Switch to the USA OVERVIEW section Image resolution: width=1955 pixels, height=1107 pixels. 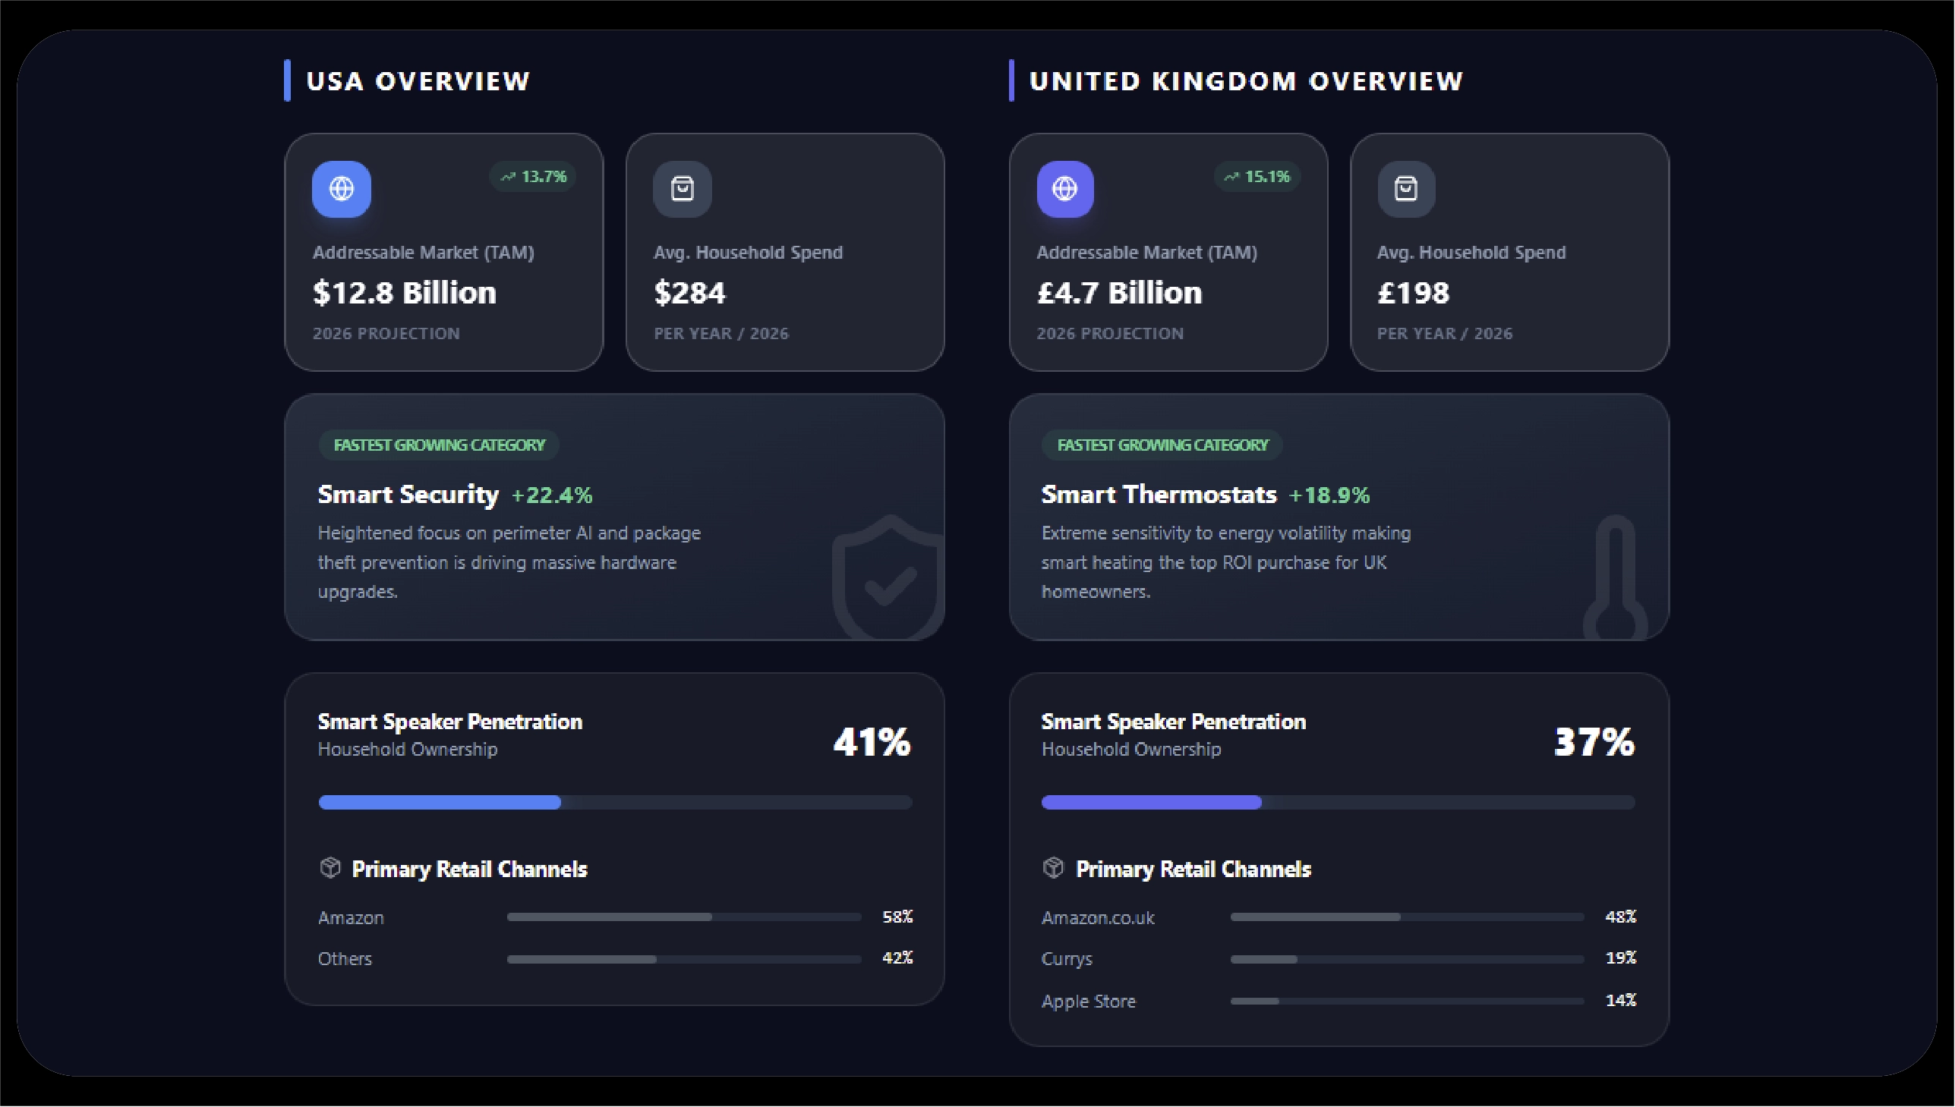[418, 81]
